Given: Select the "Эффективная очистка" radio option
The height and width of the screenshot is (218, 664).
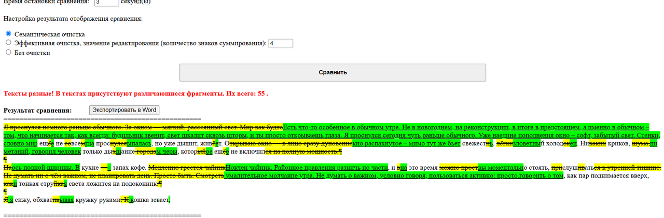Looking at the screenshot, I should coord(8,43).
